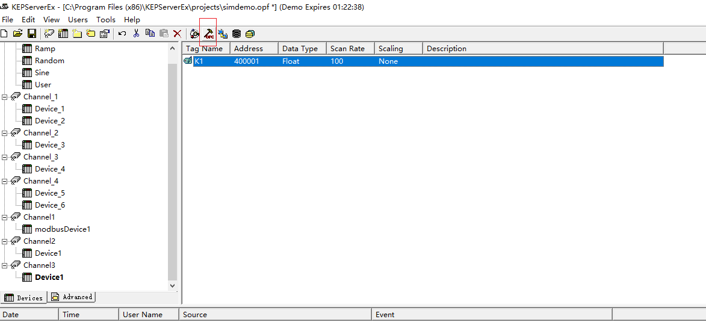Select the Ramp device in the tree
The width and height of the screenshot is (706, 322).
tap(45, 49)
